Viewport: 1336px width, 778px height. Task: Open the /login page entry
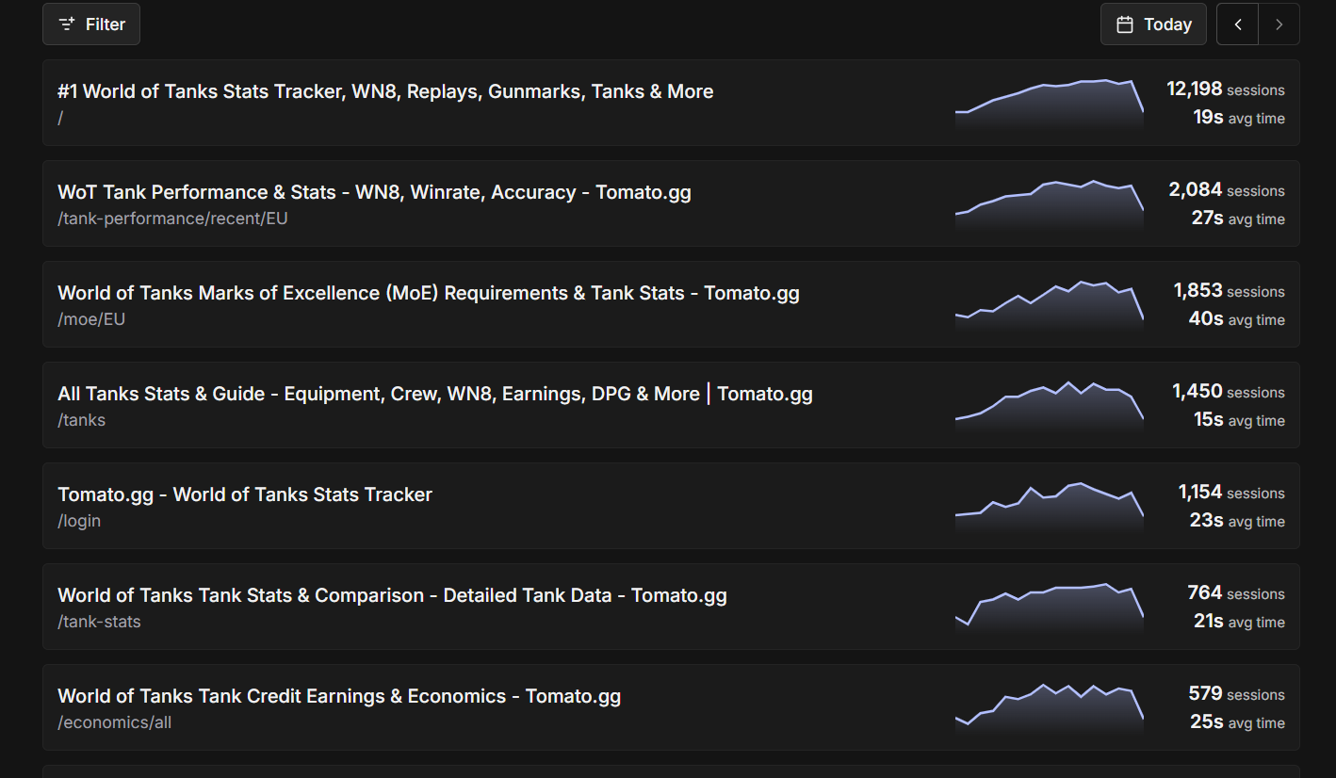coord(79,521)
